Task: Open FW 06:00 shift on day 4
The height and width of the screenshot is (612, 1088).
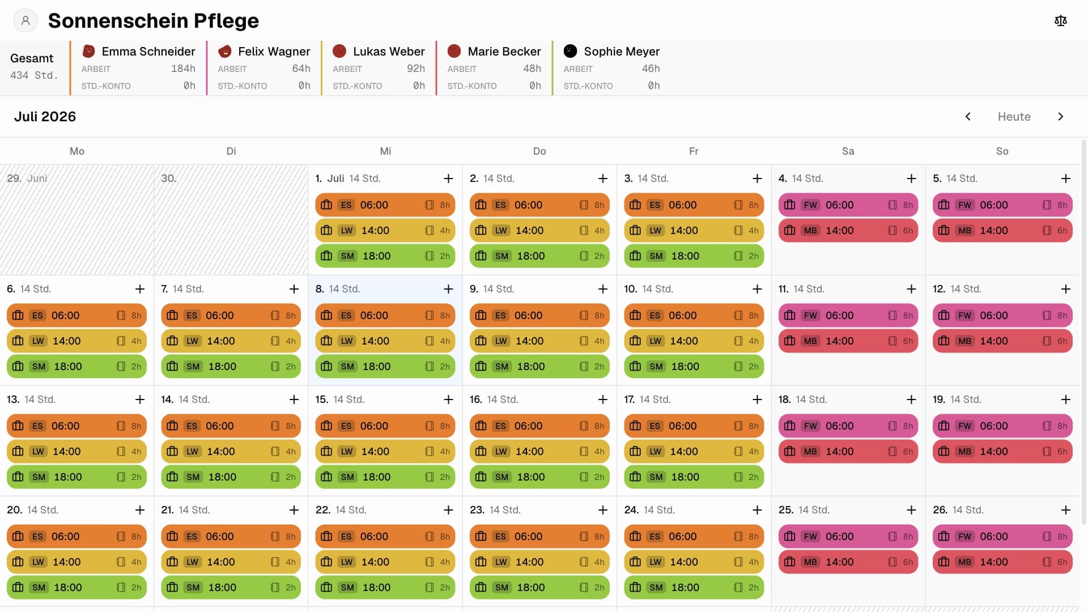Action: 848,205
